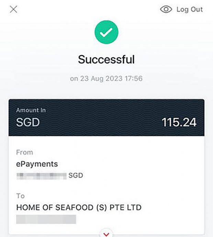Click the blurred sender account number

(x=42, y=176)
